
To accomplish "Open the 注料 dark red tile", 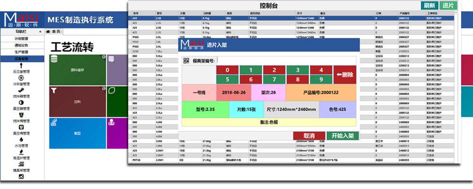I will (x=78, y=102).
